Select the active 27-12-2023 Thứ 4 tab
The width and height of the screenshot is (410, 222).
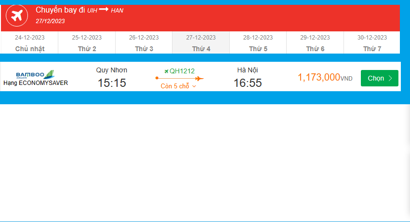(x=201, y=43)
